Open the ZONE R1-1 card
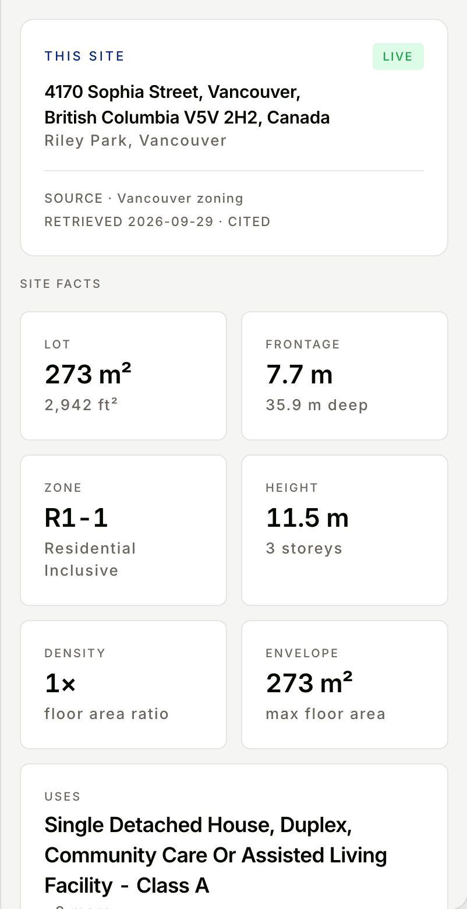 pos(123,530)
